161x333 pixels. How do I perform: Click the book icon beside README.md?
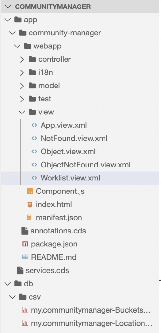[25, 257]
